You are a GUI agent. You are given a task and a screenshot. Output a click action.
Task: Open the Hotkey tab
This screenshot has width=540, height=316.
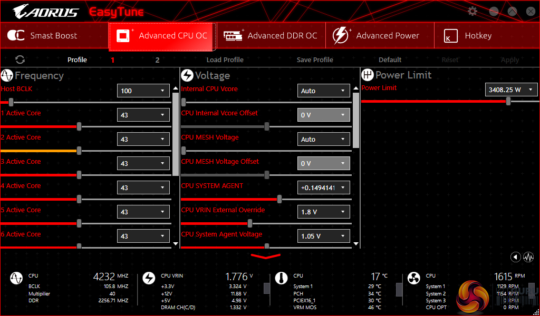pos(487,35)
